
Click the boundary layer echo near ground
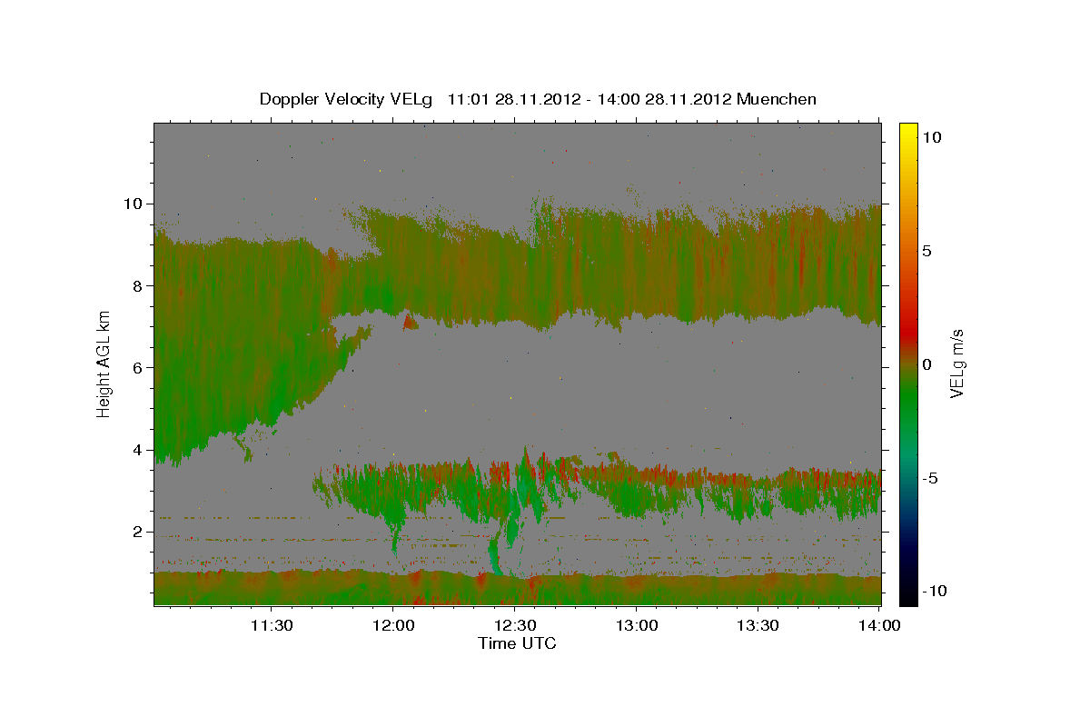[517, 588]
